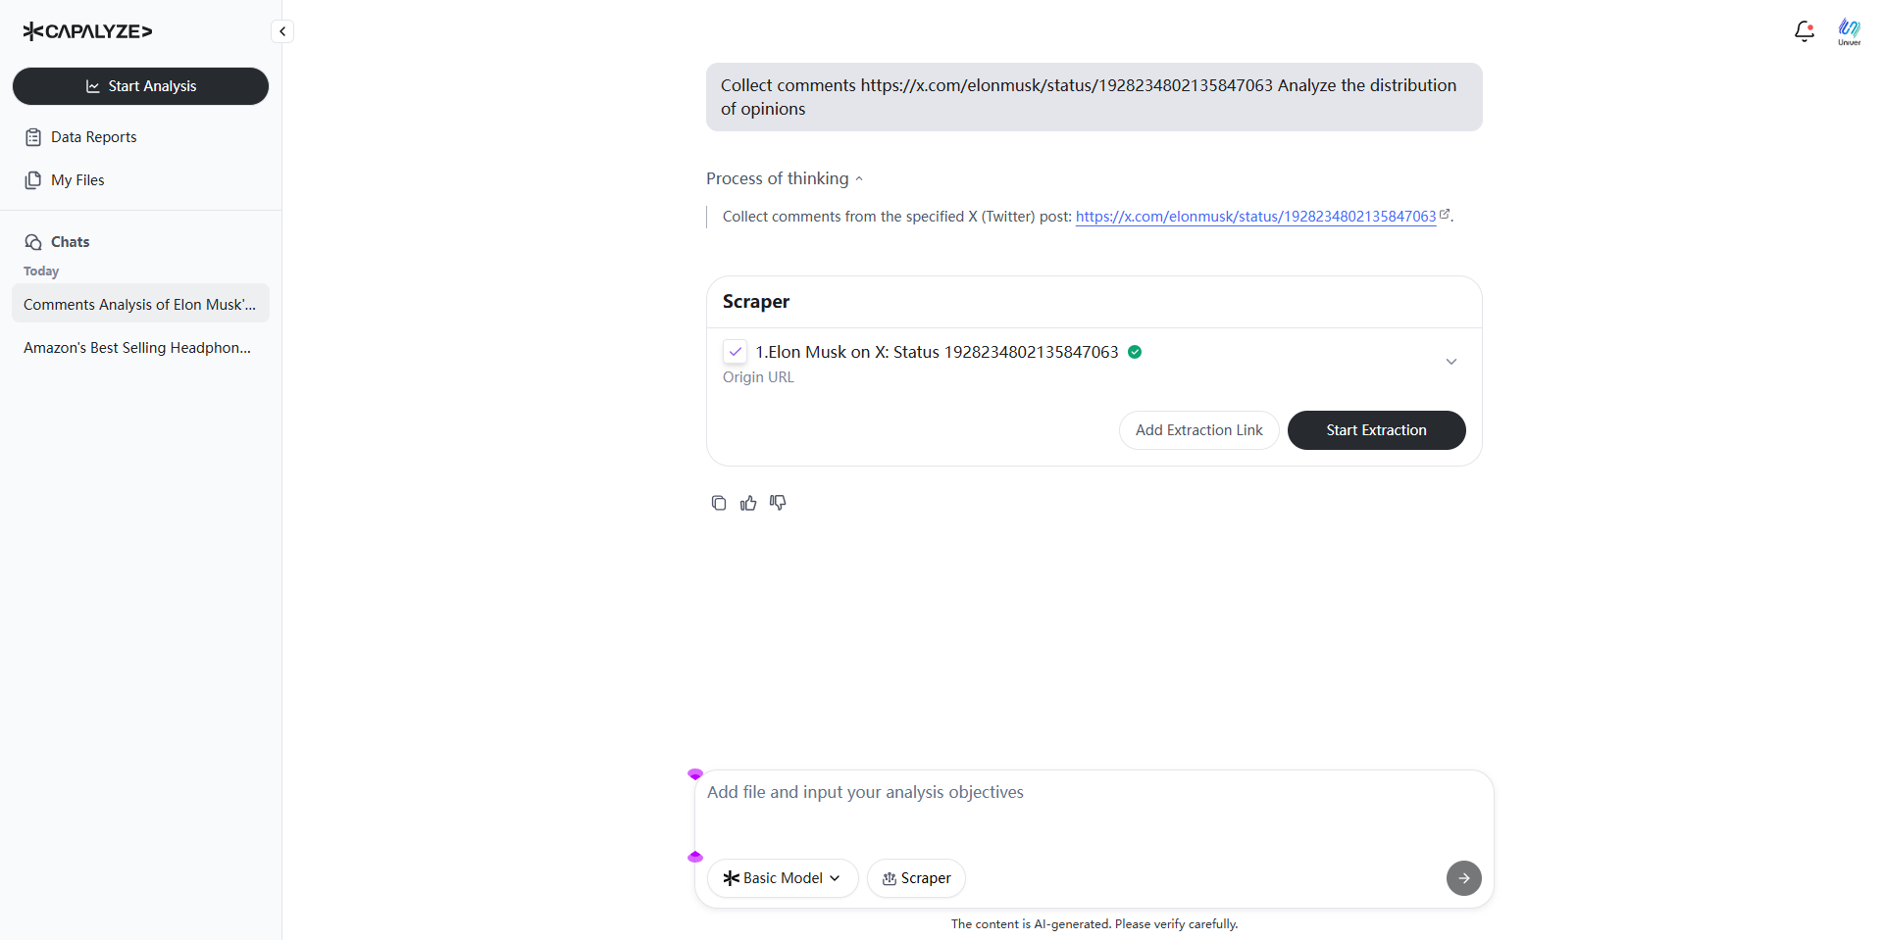The image size is (1883, 940).
Task: Open the x.com status link in thinking process
Action: point(1255,217)
